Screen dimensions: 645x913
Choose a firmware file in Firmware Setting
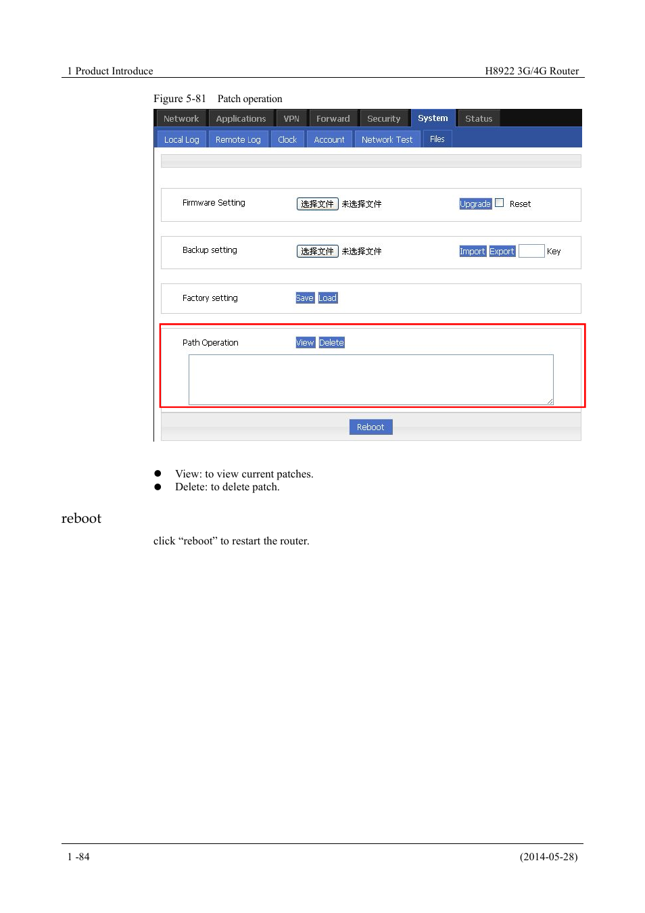click(317, 204)
